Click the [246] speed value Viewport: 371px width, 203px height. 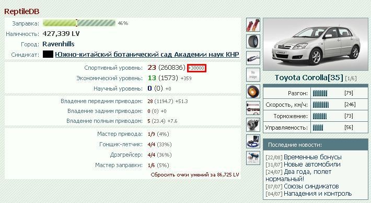(x=350, y=105)
